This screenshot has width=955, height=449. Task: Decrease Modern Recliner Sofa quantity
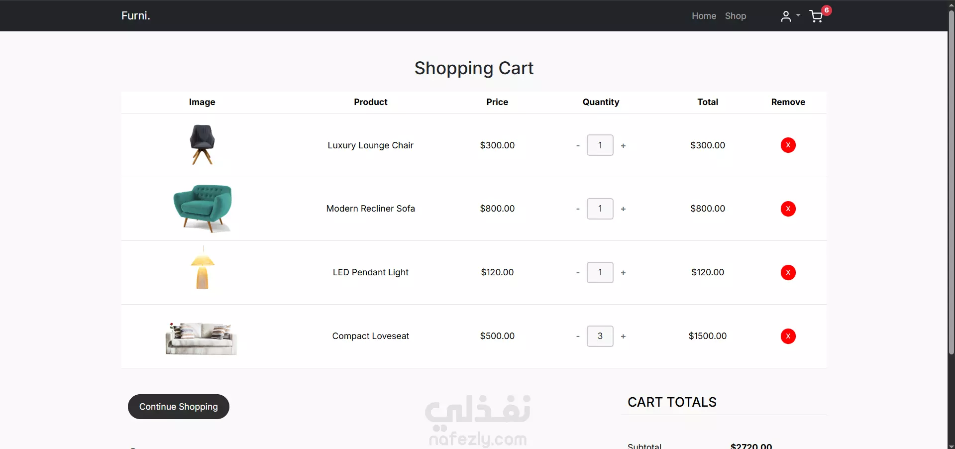[x=578, y=209]
